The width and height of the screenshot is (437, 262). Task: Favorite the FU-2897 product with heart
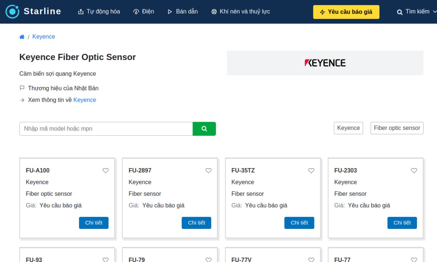coord(209,171)
